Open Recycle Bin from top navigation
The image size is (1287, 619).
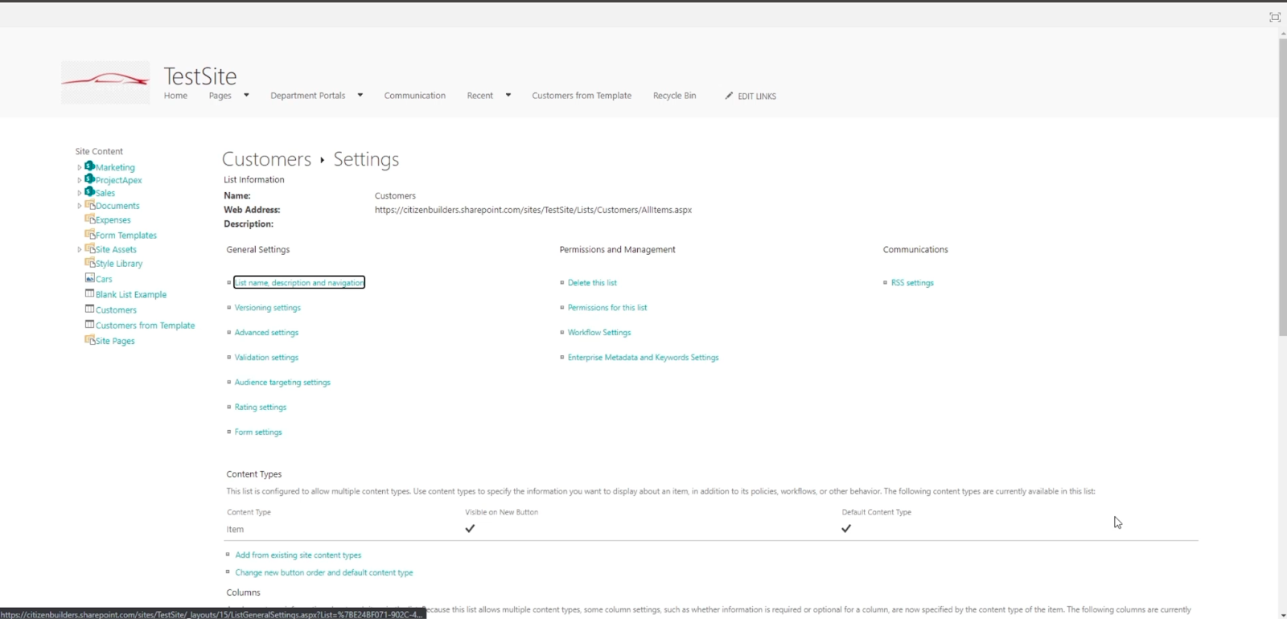coord(675,96)
